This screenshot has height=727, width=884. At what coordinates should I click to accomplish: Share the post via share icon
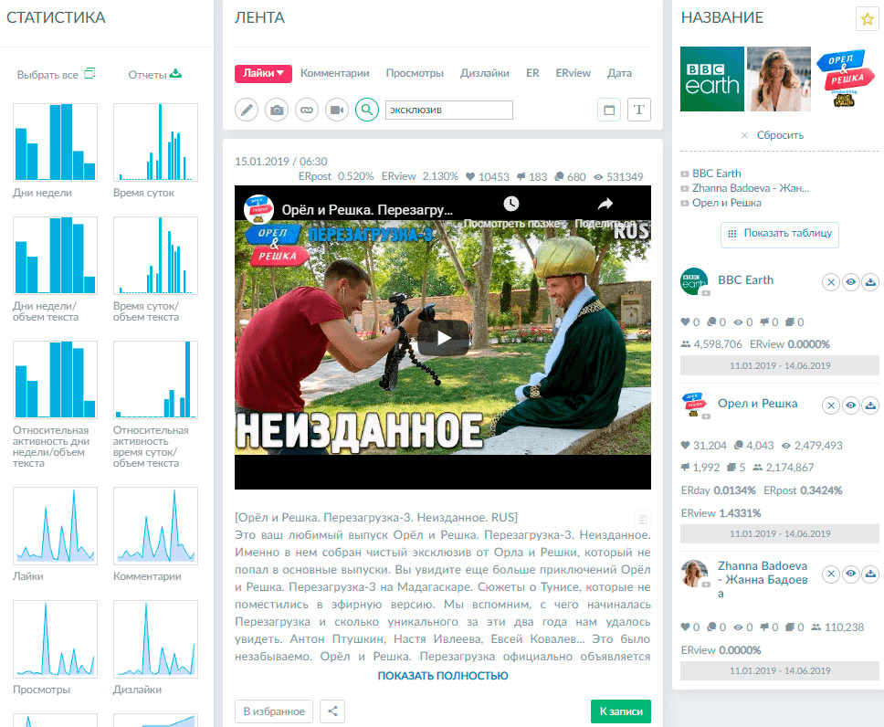(x=332, y=711)
